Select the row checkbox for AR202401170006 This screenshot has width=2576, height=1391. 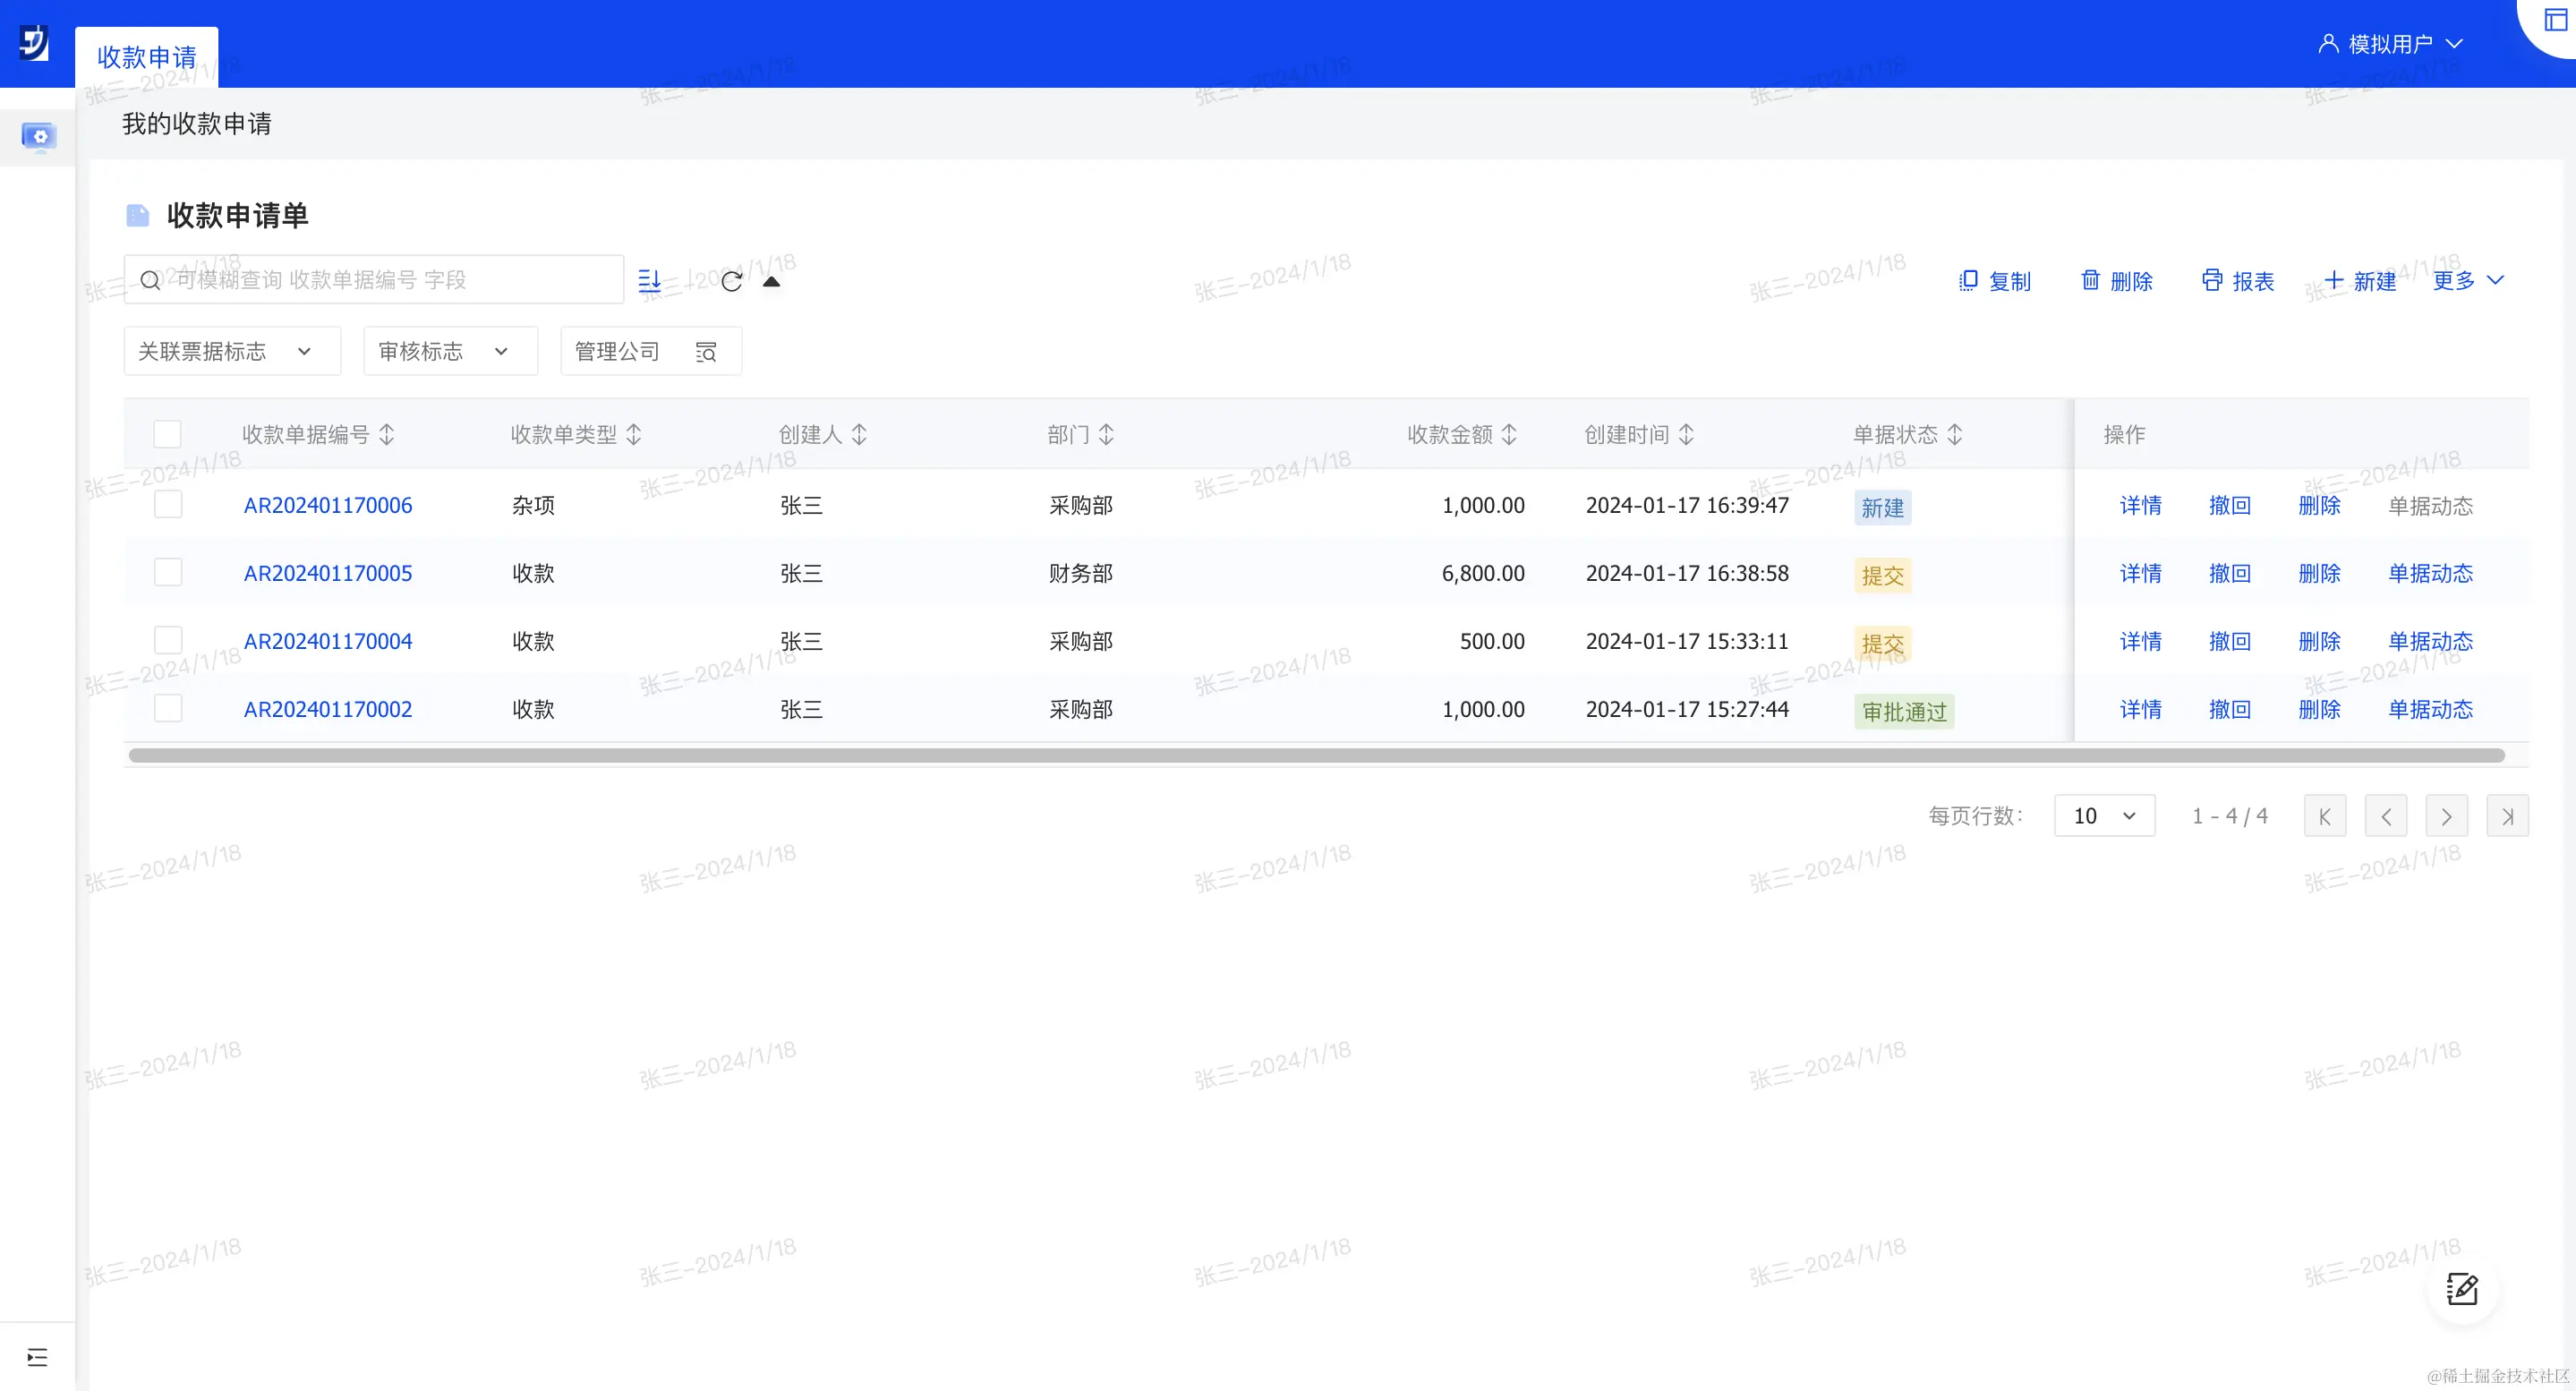point(168,504)
